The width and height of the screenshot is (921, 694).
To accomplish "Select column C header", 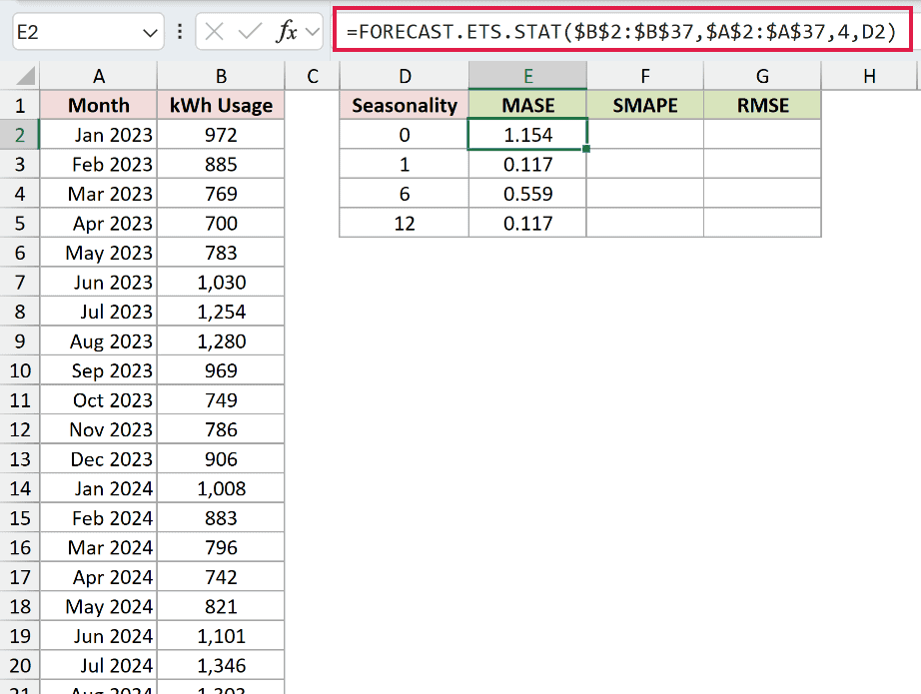I will 312,76.
